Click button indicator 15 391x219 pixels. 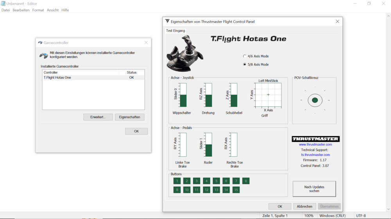click(236, 190)
